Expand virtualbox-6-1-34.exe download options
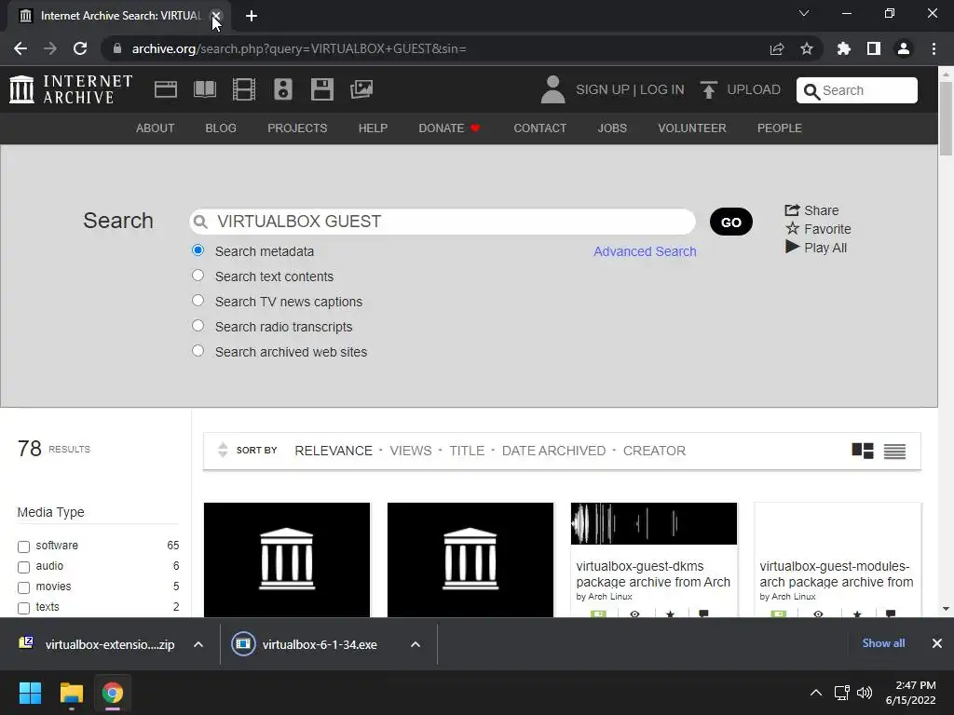This screenshot has width=954, height=715. 416,644
